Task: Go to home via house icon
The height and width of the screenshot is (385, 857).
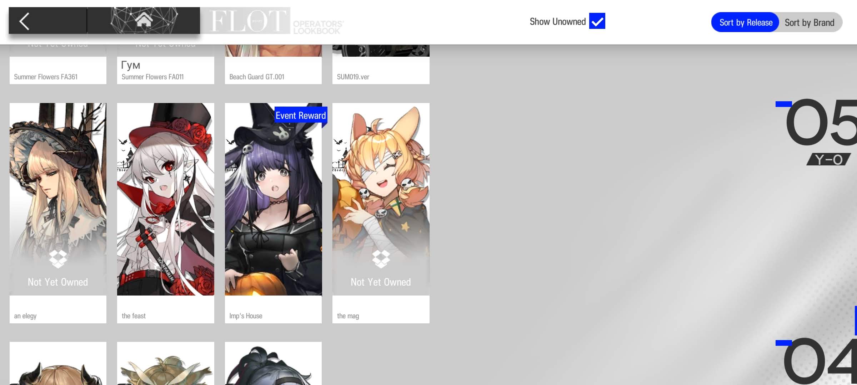Action: click(144, 20)
